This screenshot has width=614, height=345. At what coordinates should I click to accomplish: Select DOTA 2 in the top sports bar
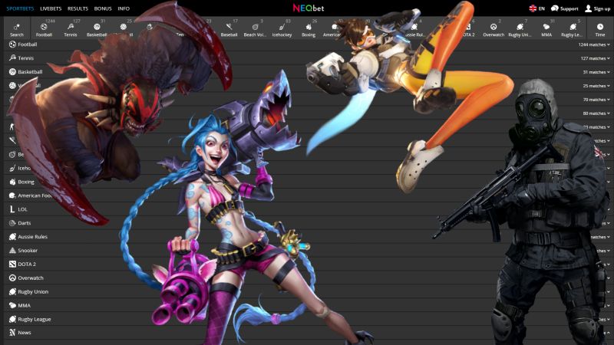[x=468, y=29]
